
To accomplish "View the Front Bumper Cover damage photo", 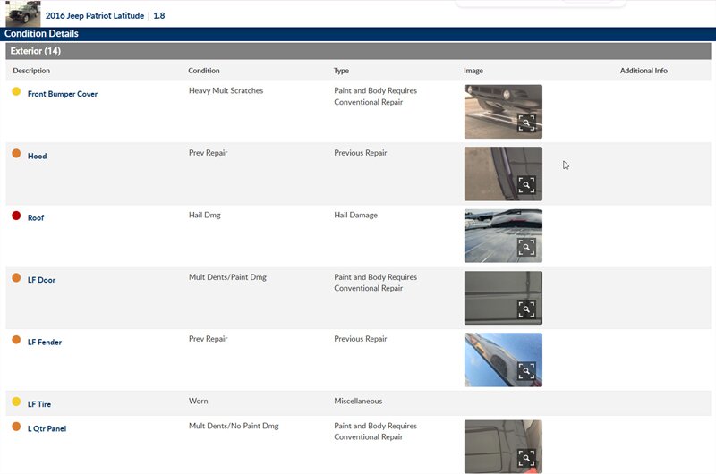I will pyautogui.click(x=503, y=111).
